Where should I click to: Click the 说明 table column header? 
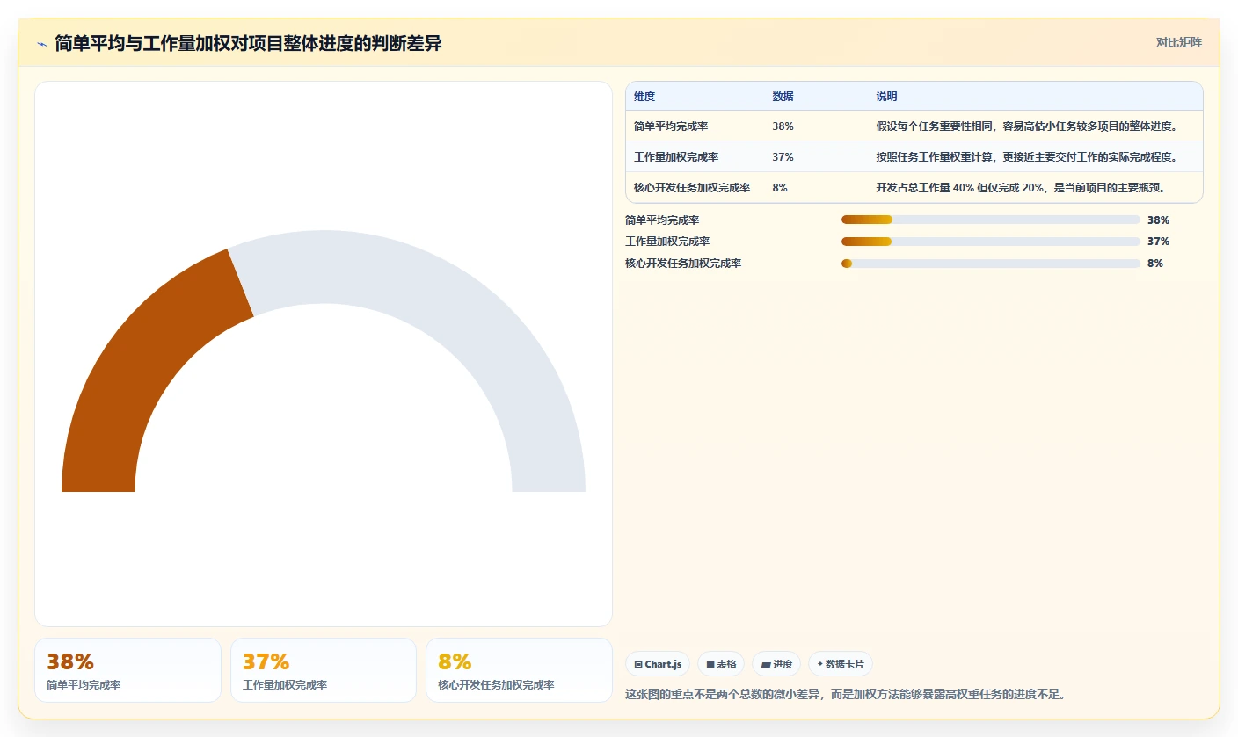886,97
